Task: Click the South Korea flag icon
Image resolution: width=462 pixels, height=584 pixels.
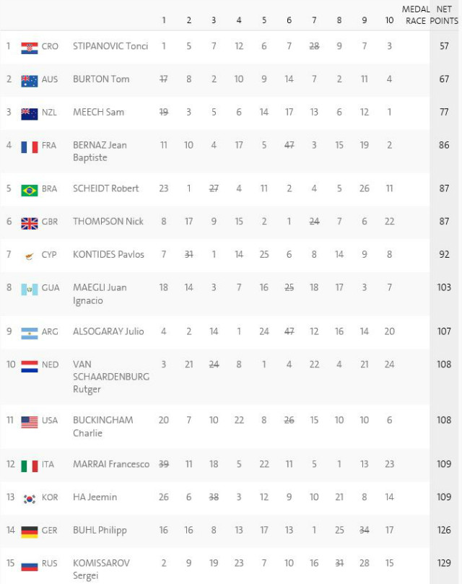Action: [x=30, y=499]
